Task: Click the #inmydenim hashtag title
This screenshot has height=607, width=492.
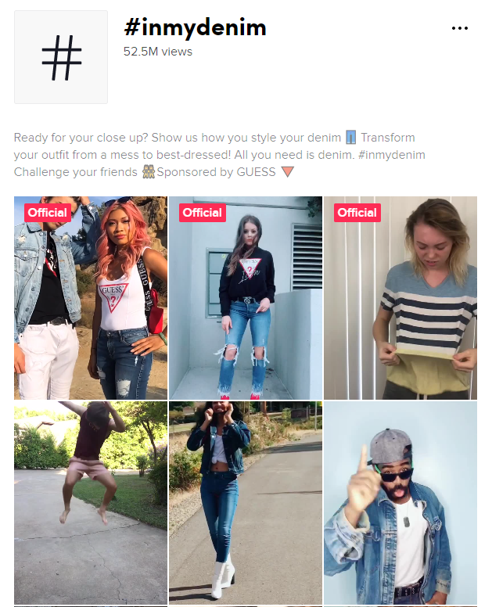Action: tap(195, 27)
